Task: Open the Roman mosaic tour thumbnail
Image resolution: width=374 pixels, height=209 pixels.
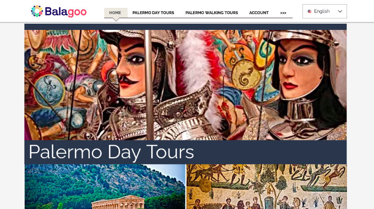Action: point(266,187)
